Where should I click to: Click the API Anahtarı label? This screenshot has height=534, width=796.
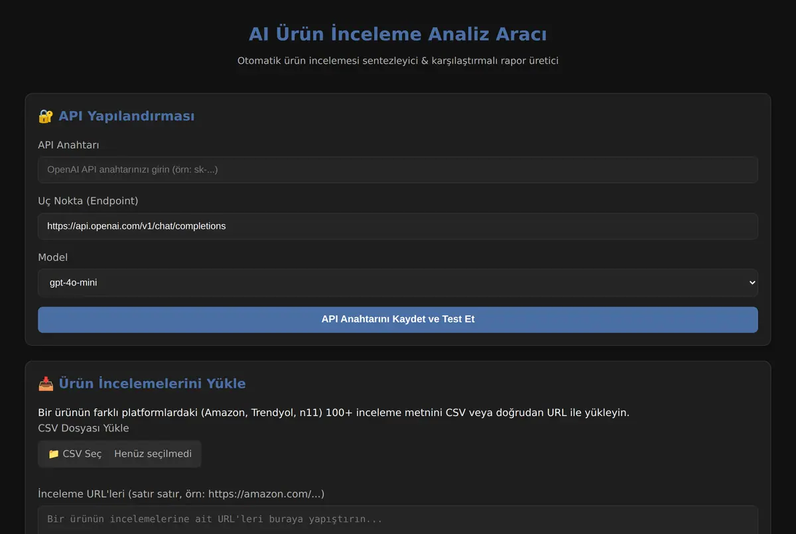click(x=68, y=144)
